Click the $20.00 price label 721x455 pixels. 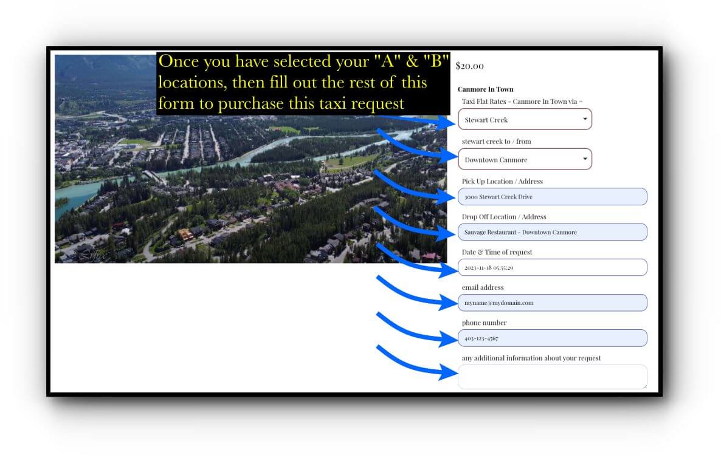click(469, 66)
